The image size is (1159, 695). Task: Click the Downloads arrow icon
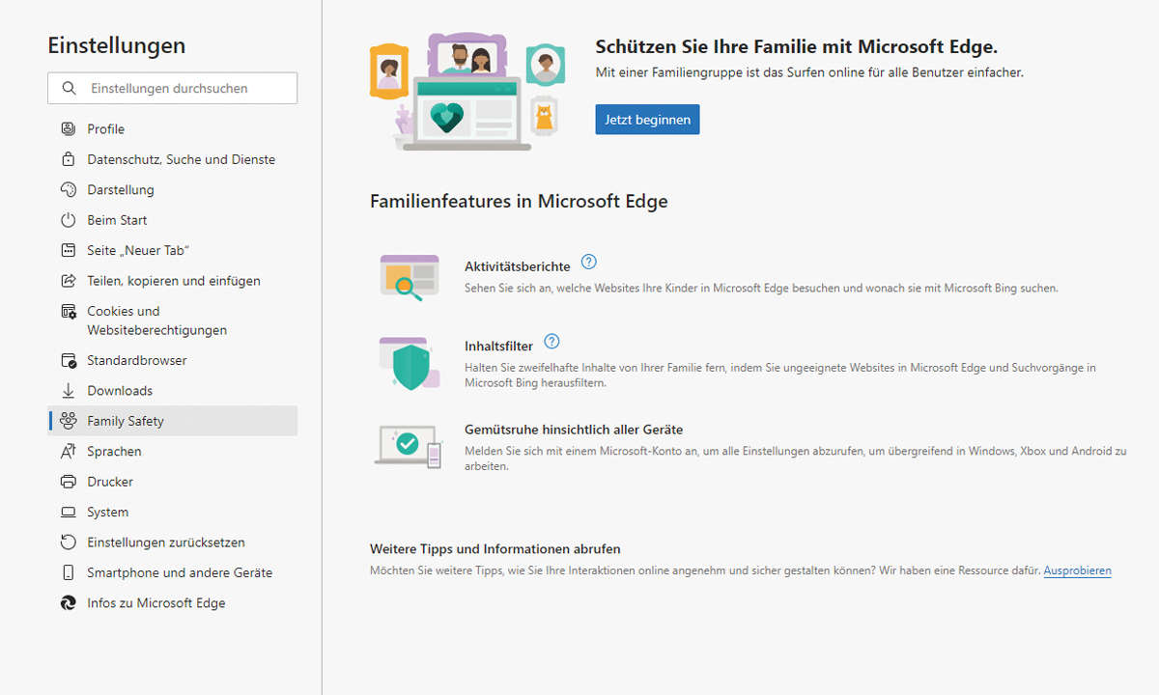pos(68,391)
